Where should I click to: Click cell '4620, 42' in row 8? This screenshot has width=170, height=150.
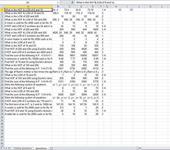coord(93,33)
